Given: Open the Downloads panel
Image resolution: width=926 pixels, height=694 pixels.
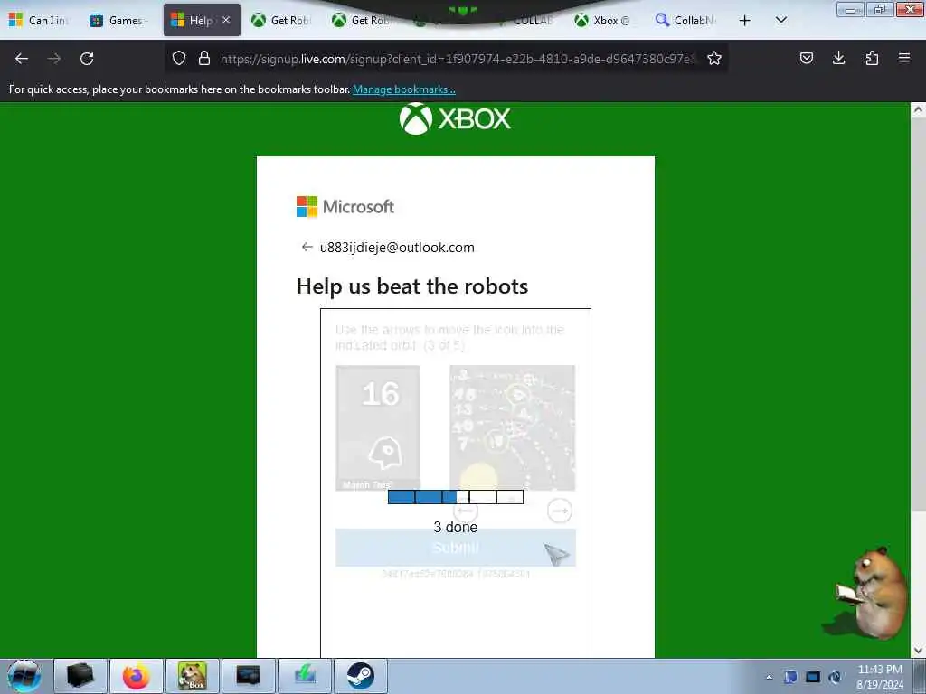Looking at the screenshot, I should tap(838, 58).
